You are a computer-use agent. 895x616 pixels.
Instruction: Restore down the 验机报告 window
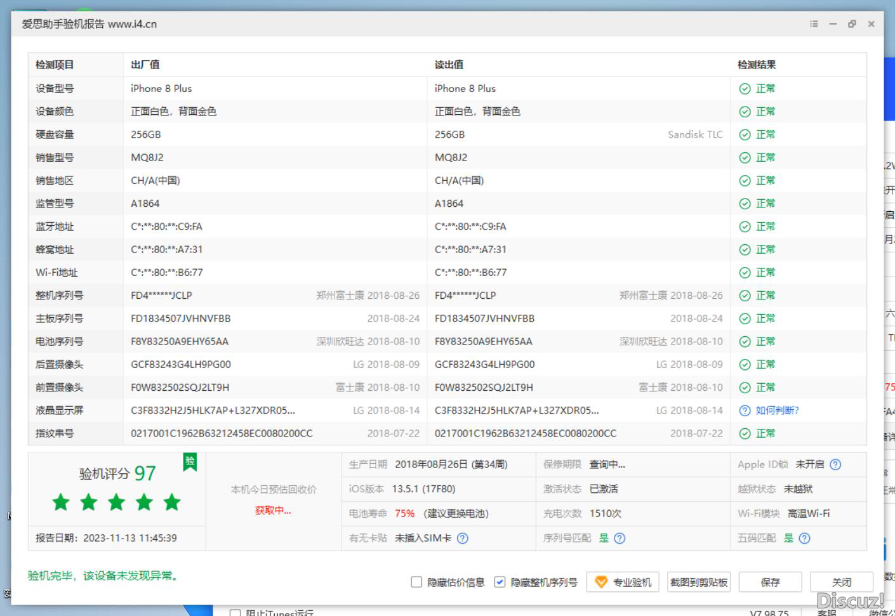click(x=852, y=24)
